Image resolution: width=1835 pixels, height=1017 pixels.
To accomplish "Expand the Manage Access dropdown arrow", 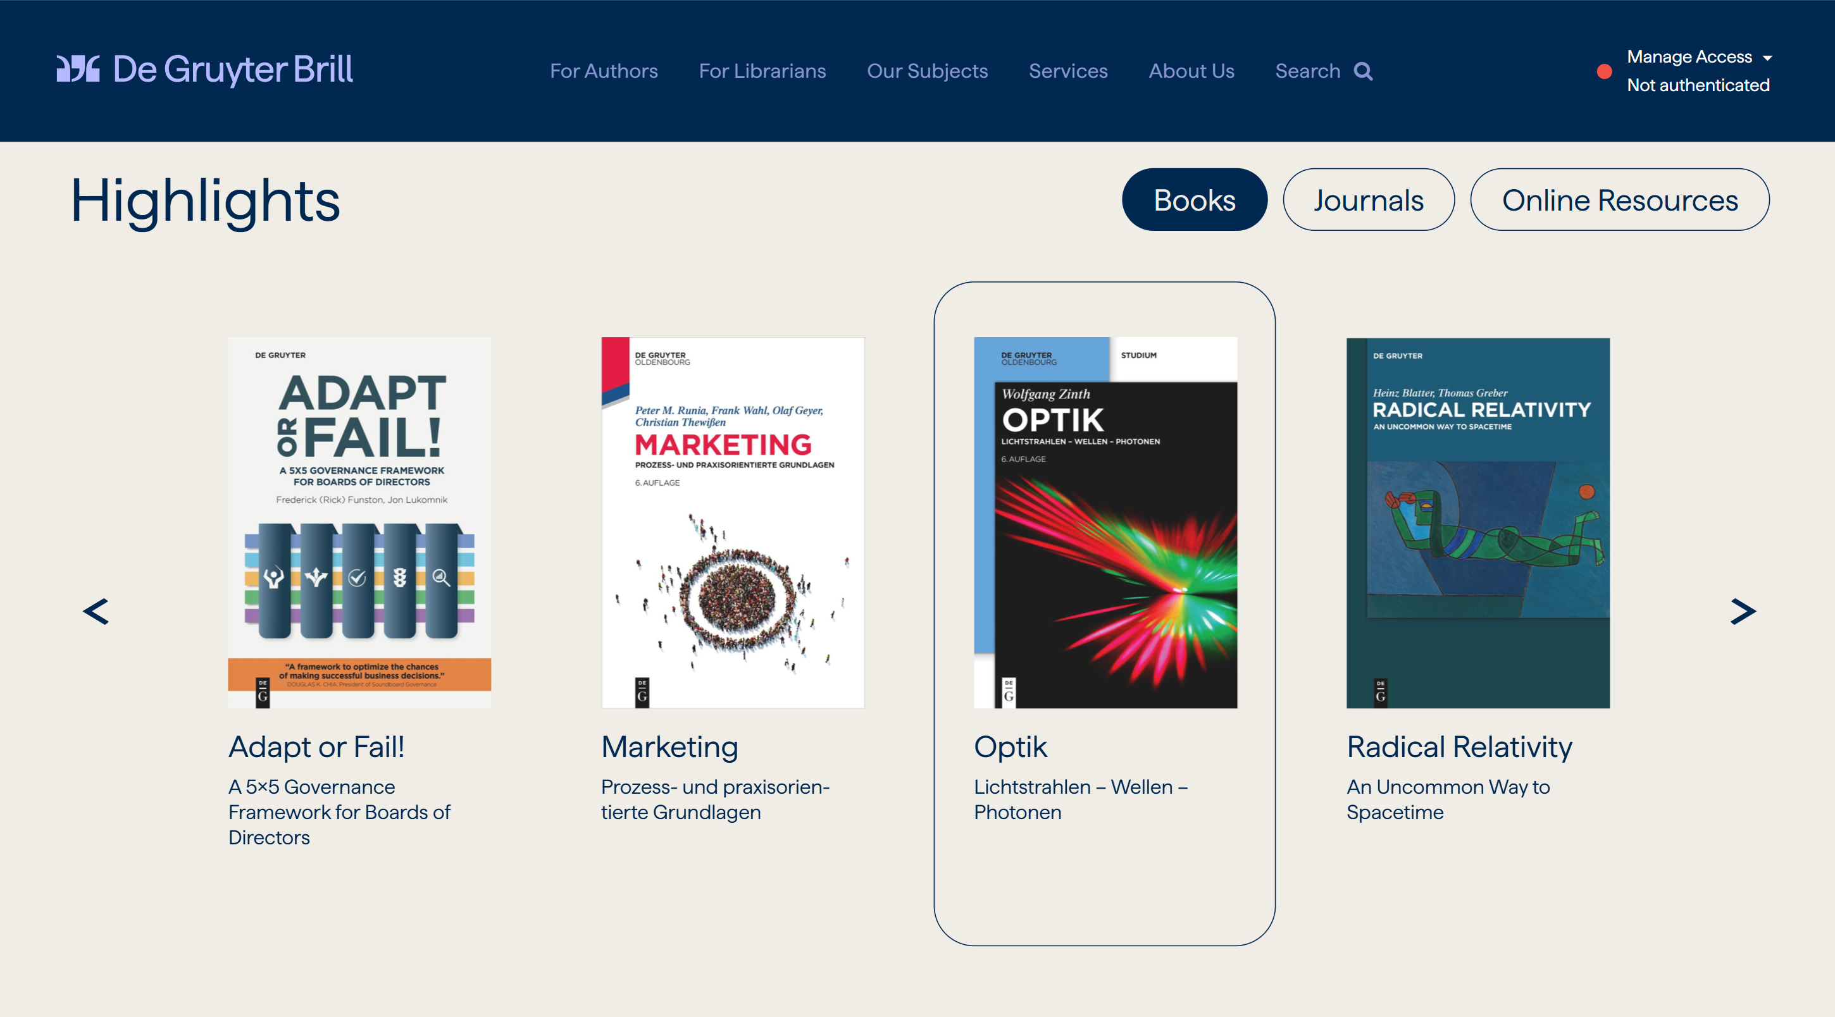I will click(x=1767, y=58).
